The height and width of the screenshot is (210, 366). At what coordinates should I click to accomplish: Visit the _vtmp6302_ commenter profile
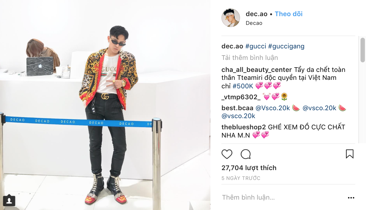coord(241,97)
